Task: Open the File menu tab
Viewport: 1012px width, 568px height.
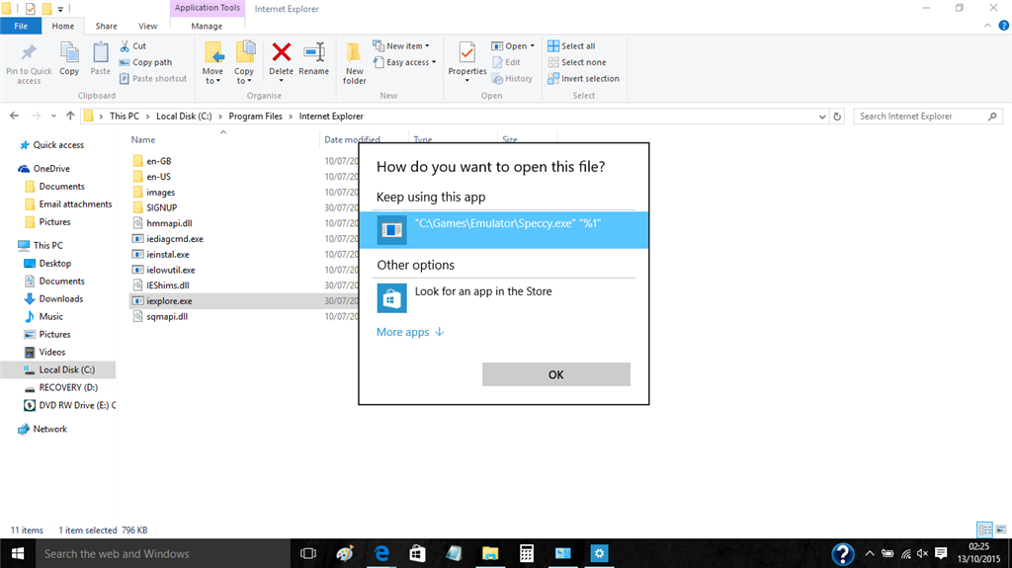Action: pyautogui.click(x=21, y=26)
